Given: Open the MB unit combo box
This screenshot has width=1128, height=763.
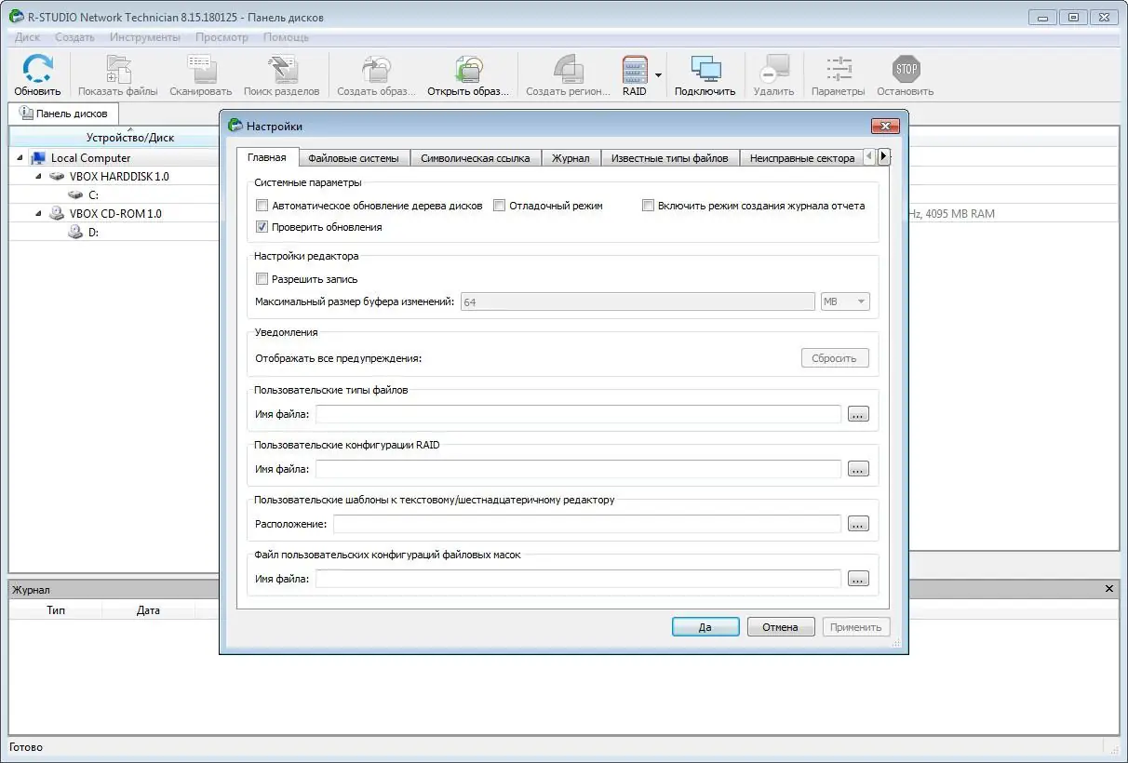Looking at the screenshot, I should 846,301.
